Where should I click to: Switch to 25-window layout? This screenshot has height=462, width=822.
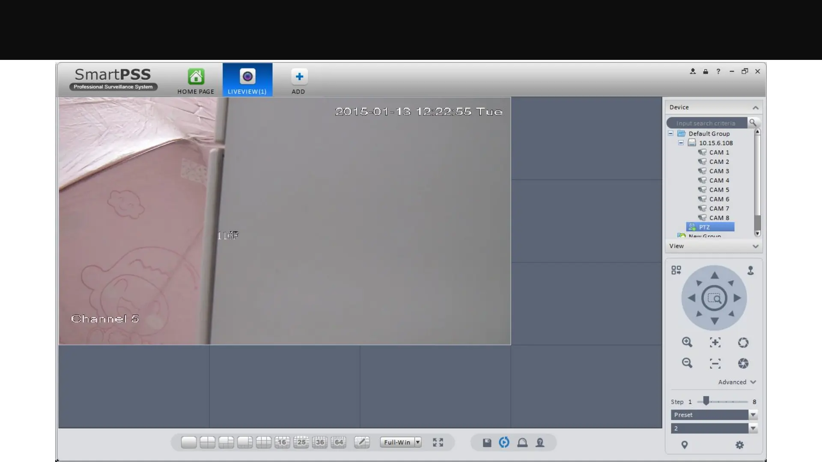click(x=301, y=442)
